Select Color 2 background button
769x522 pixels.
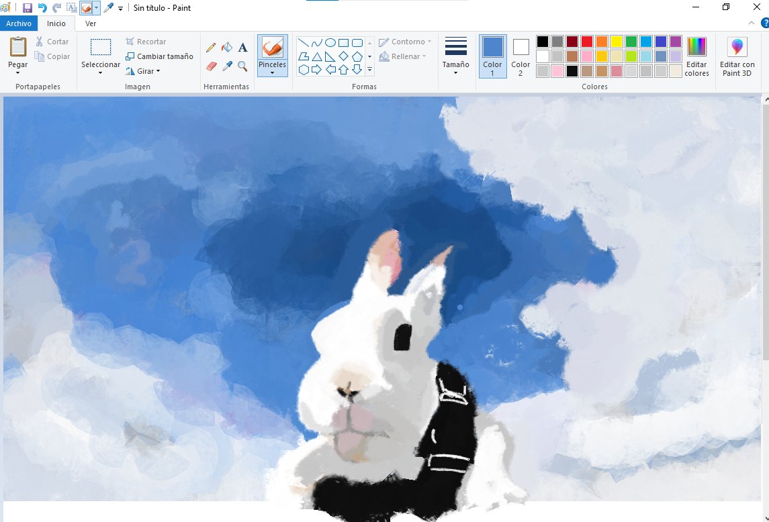(x=521, y=56)
